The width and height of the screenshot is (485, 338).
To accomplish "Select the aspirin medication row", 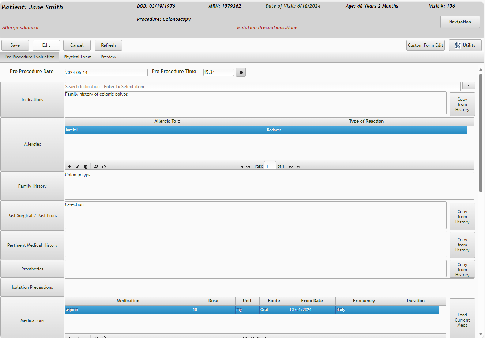I will (128, 310).
